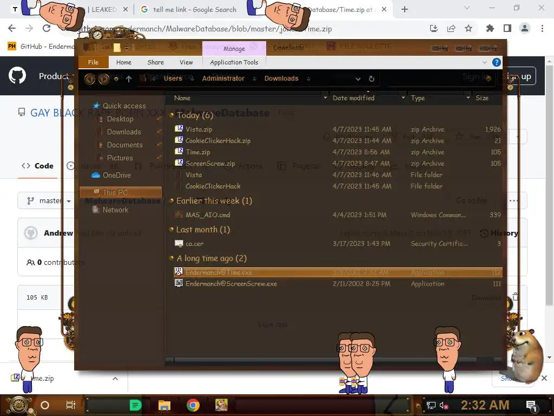This screenshot has height=416, width=554.
Task: Open Chrome three-dot menu
Action: click(x=542, y=28)
